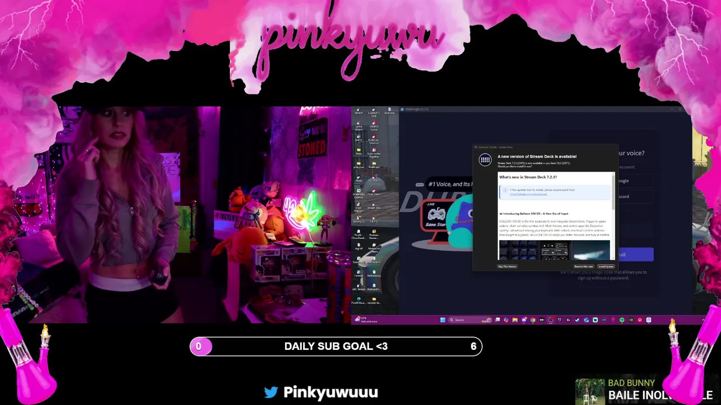Open Rockstar Games desktop shortcut
Screen dimensions: 721x405
[374, 234]
